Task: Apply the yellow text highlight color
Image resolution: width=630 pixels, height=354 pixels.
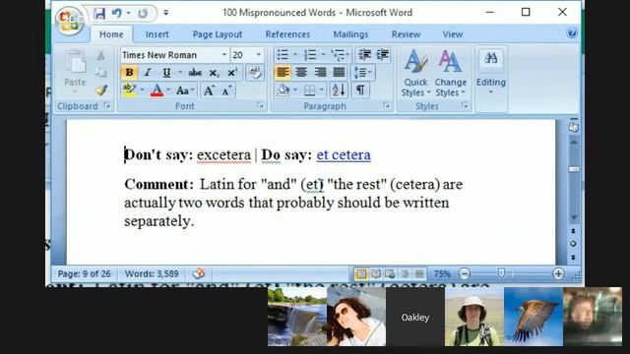Action: pyautogui.click(x=129, y=89)
